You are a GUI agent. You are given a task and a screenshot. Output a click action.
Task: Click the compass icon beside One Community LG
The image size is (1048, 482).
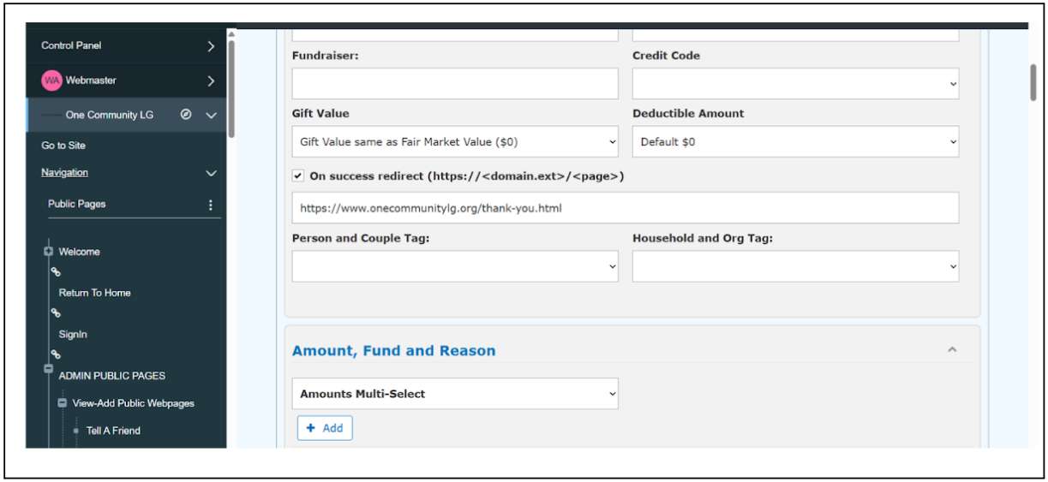[x=186, y=115]
